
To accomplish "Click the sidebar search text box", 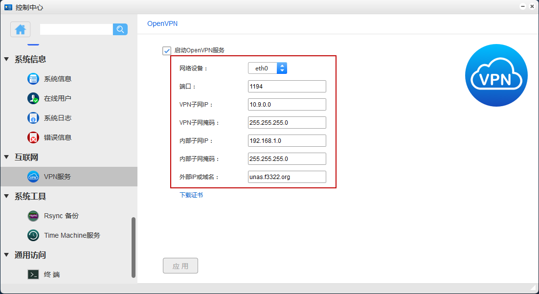I will coord(76,29).
